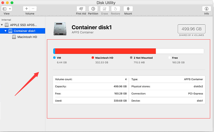Click the APPLE SSD drive icon
The width and height of the screenshot is (214, 132).
point(6,25)
